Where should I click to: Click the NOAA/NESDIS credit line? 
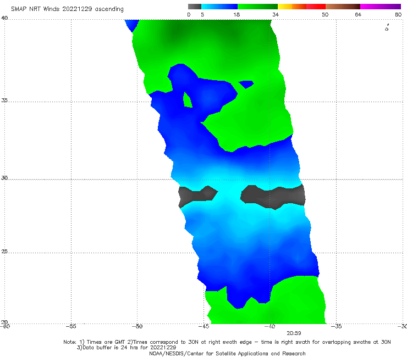[x=227, y=353]
